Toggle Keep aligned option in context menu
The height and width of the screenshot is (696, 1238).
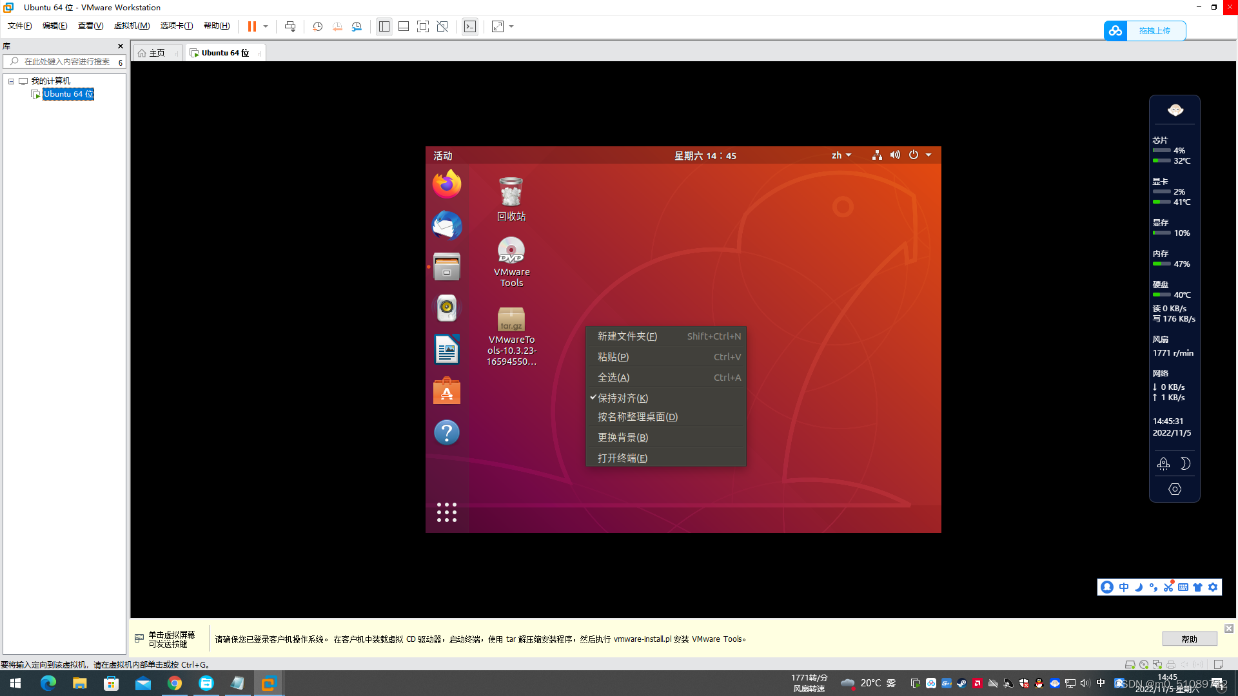pos(622,398)
